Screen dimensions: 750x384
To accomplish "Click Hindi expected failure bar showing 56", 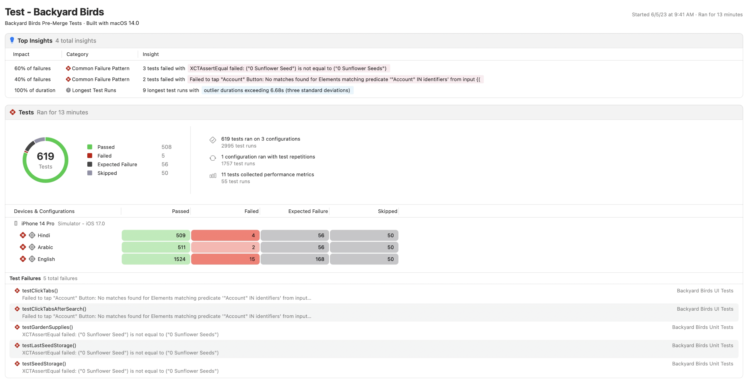I will [x=295, y=235].
